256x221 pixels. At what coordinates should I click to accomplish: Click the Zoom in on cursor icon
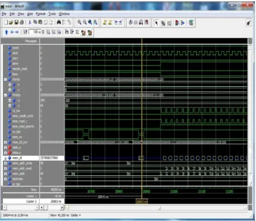[x=95, y=23]
